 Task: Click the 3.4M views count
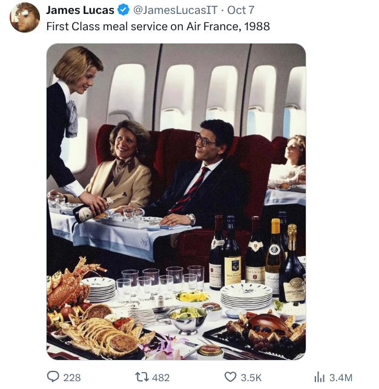pyautogui.click(x=341, y=378)
